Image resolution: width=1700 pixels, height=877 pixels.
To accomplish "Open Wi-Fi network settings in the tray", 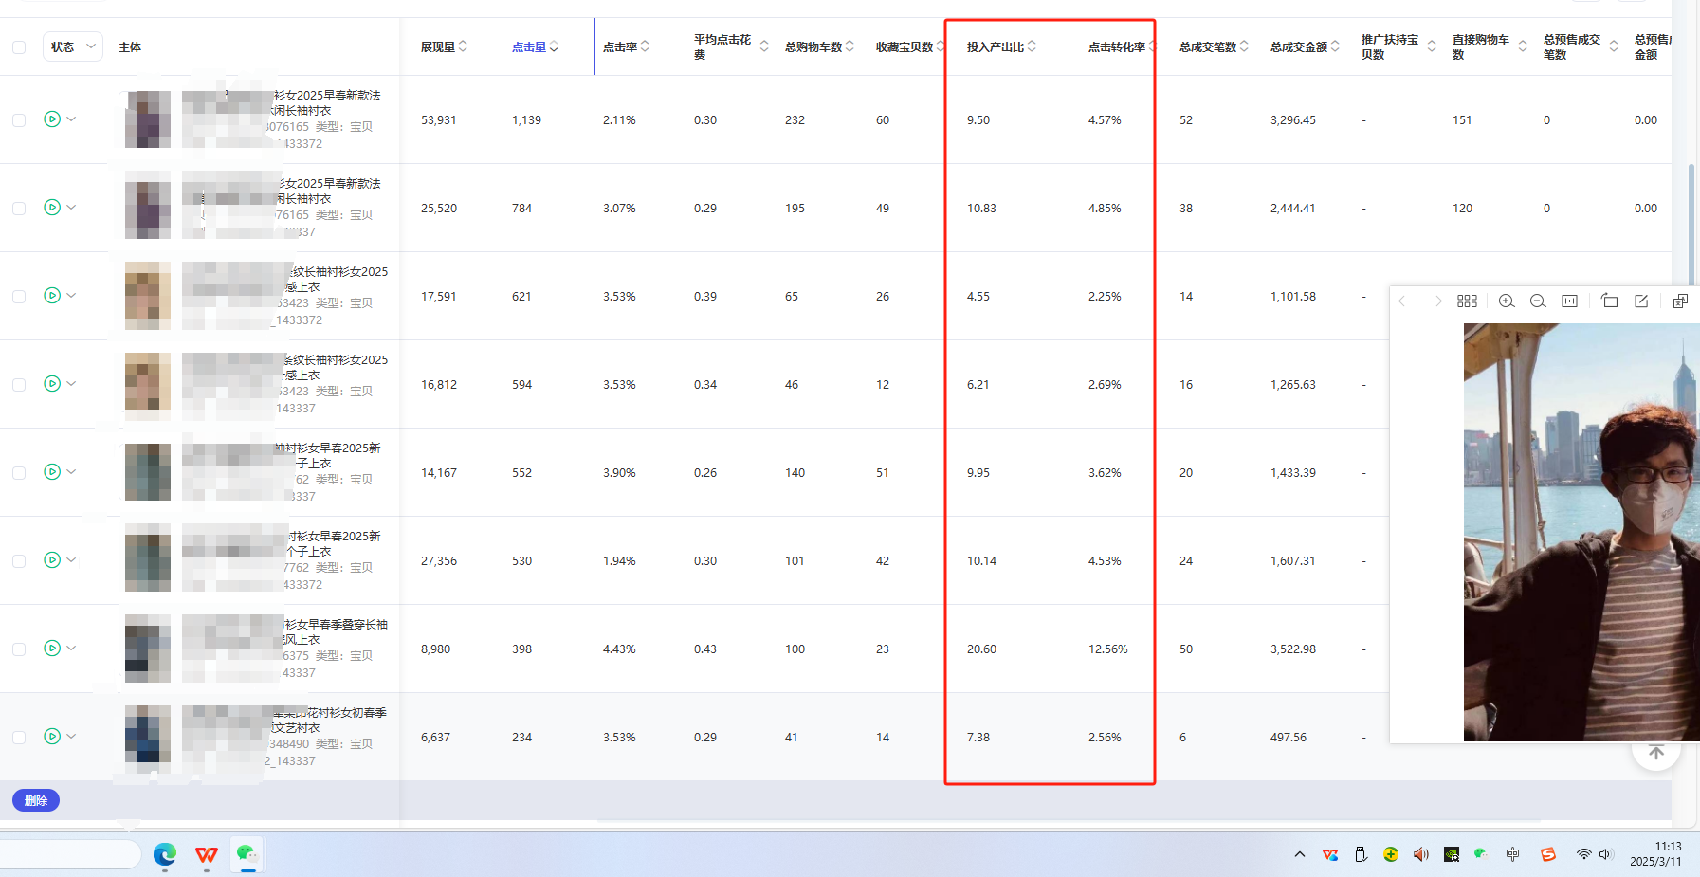I will [x=1583, y=854].
